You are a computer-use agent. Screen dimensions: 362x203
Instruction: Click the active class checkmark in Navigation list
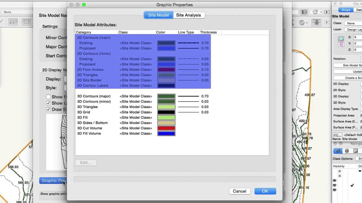coord(352,185)
